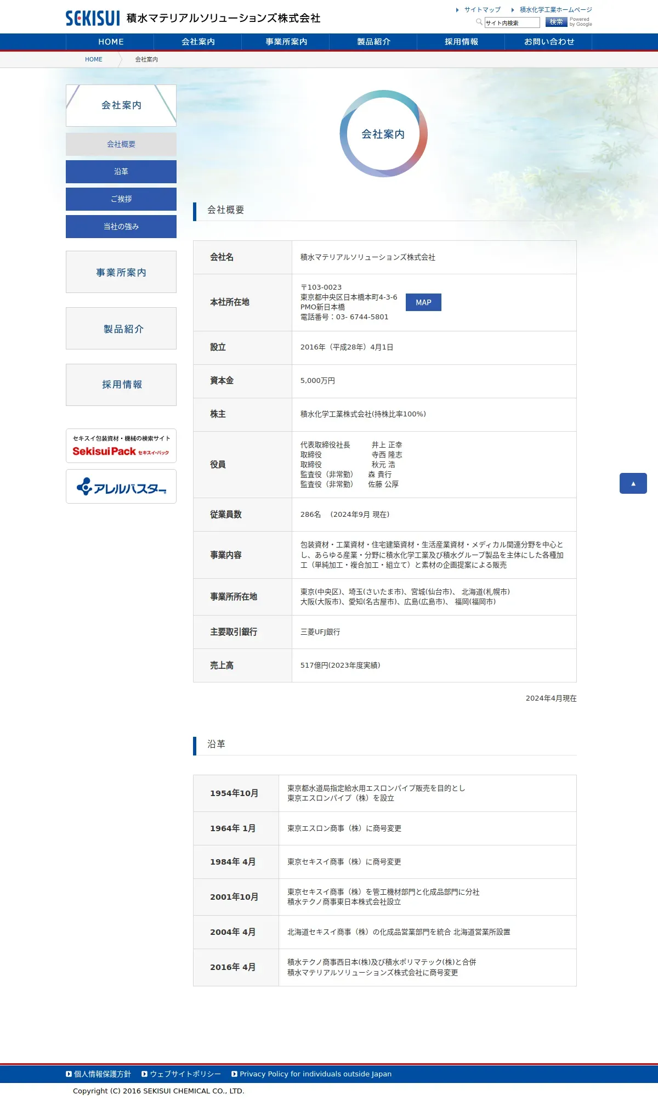Image resolution: width=658 pixels, height=1100 pixels.
Task: Click the search magnifier icon
Action: click(479, 22)
